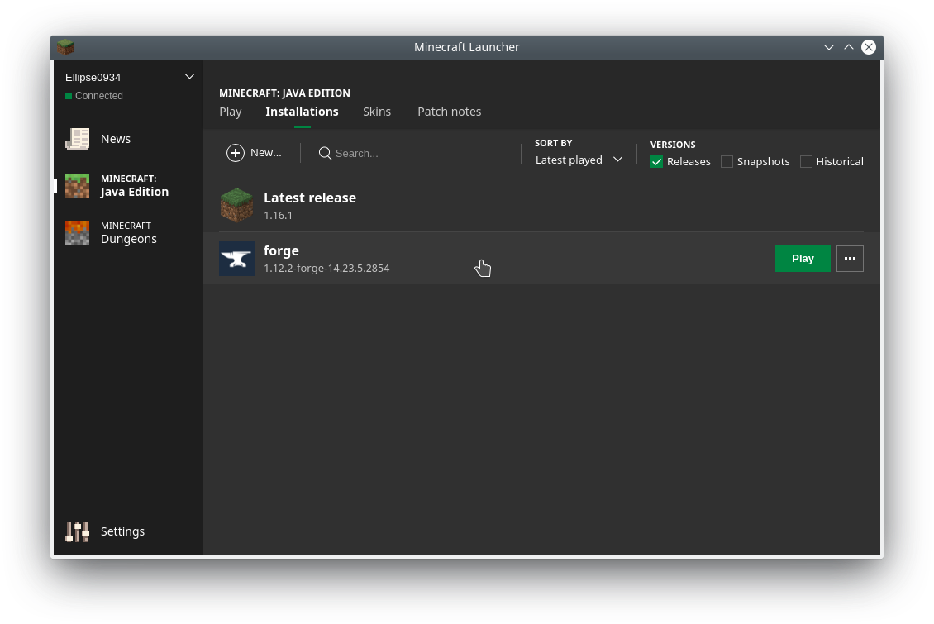Expand the Ellipse0934 account dropdown
This screenshot has height=624, width=934.
click(x=189, y=77)
